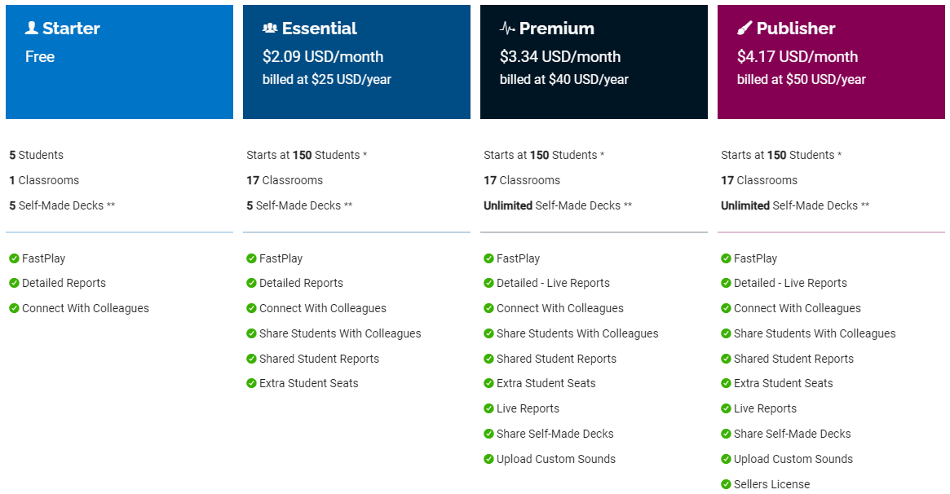Viewport: 950px width, 494px height.
Task: Click green check beside Starter's FastPlay
Action: tap(14, 258)
